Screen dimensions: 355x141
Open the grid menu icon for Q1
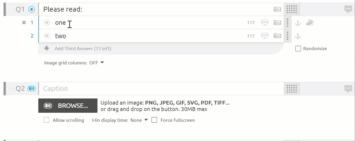tap(292, 9)
